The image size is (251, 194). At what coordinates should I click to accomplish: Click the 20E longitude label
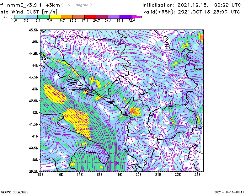click(x=138, y=175)
